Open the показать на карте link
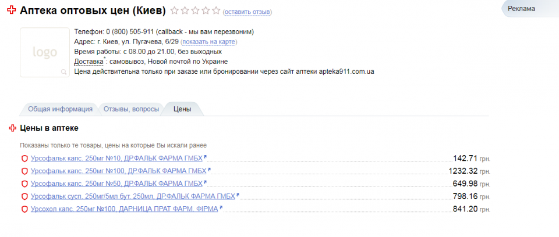The height and width of the screenshot is (237, 559). (x=209, y=42)
